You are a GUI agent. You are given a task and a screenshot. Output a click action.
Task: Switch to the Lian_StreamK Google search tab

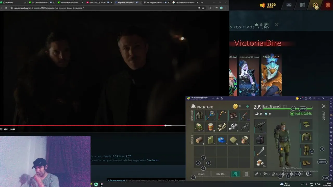[185, 2]
